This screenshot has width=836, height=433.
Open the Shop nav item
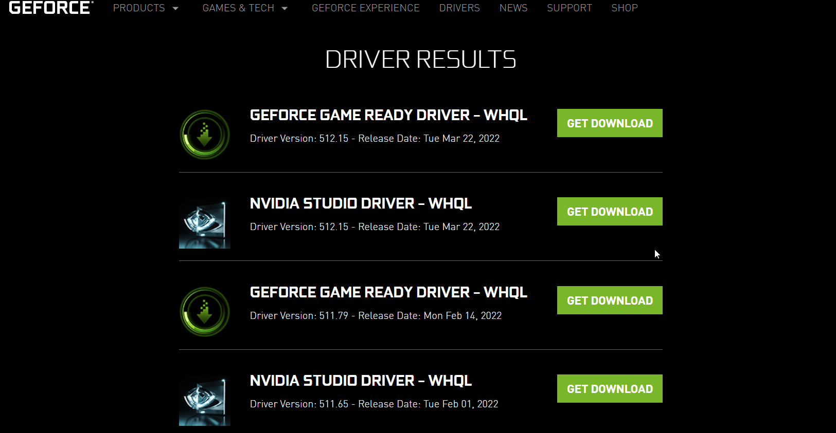click(625, 8)
